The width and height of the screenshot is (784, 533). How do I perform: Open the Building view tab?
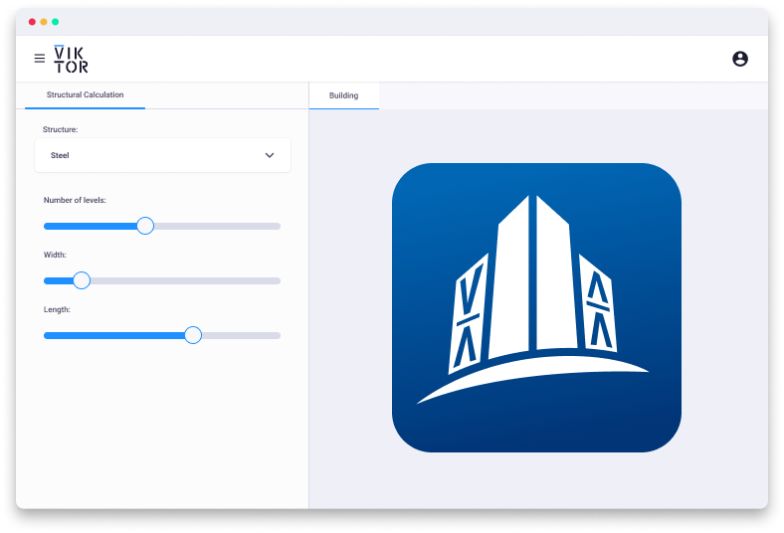[x=343, y=95]
